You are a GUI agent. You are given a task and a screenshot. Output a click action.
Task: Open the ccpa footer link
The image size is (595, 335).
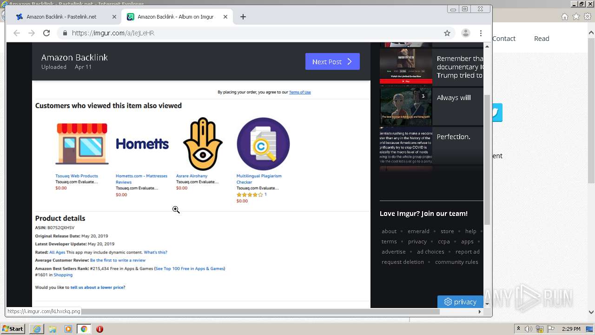[x=444, y=241]
